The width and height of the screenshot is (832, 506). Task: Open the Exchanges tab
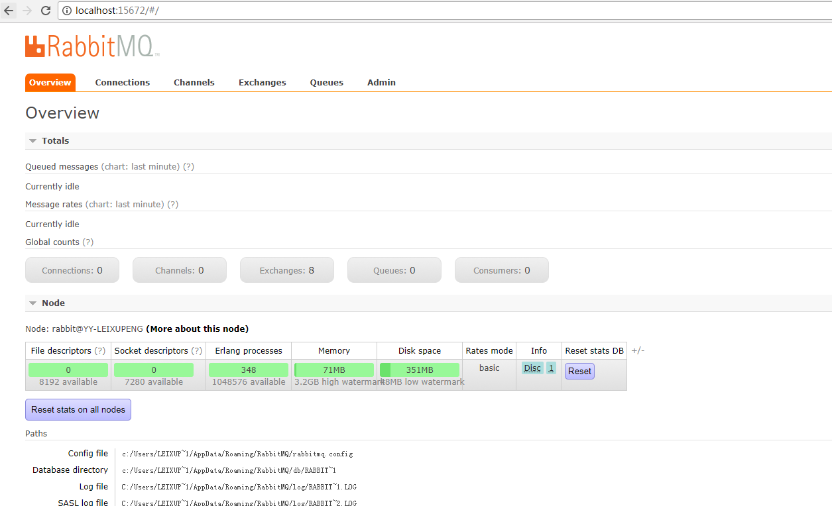coord(263,83)
